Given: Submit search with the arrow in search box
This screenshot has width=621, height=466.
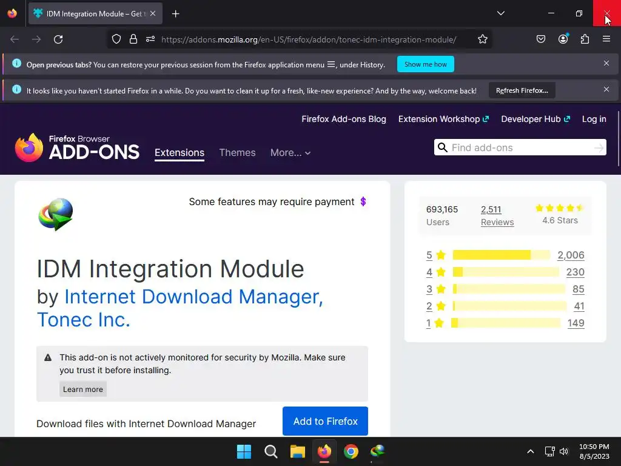Looking at the screenshot, I should [599, 148].
